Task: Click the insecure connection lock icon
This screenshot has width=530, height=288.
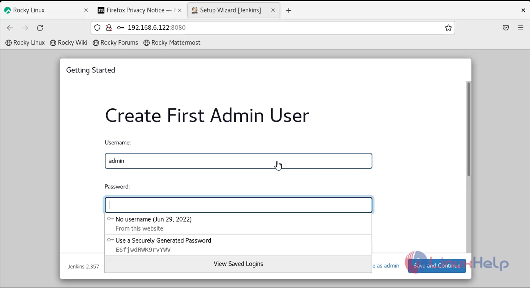Action: point(109,28)
